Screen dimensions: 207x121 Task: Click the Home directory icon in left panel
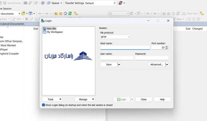click(x=65, y=13)
